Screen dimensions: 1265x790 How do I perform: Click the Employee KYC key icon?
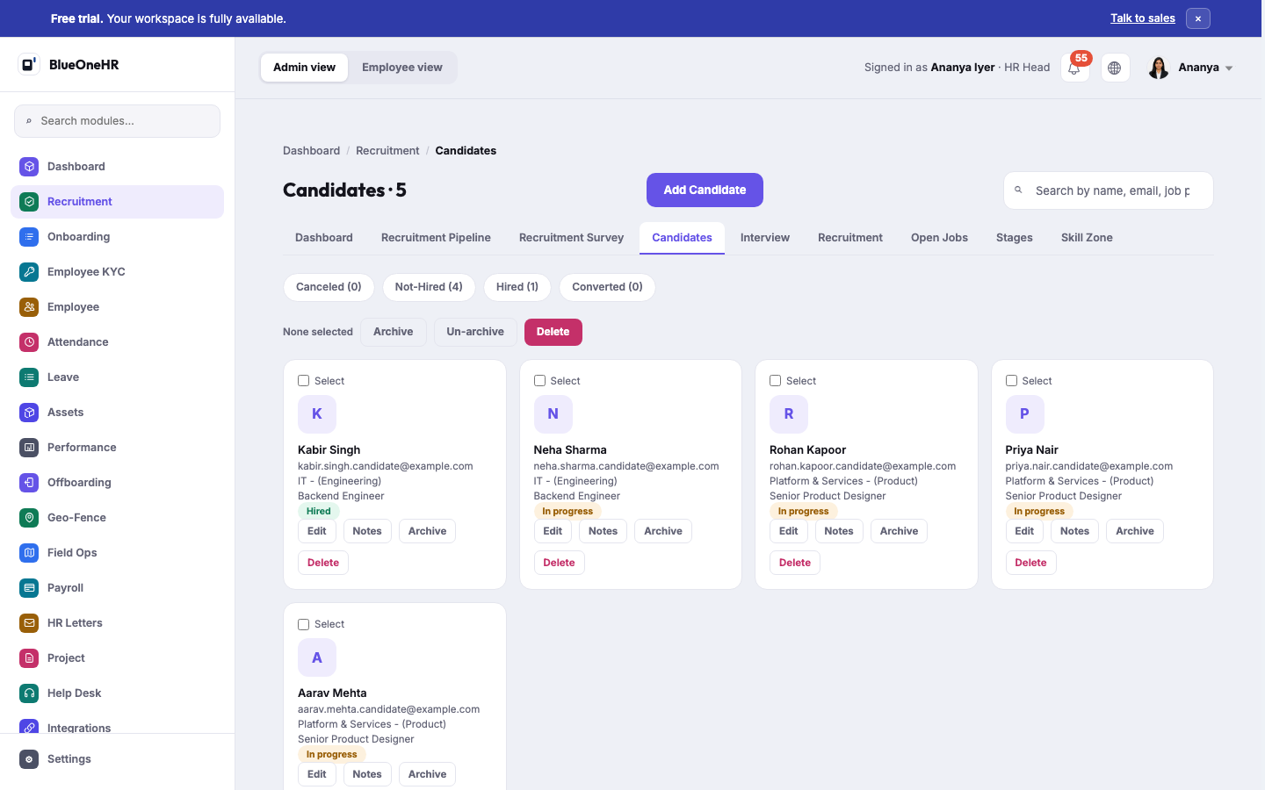pyautogui.click(x=29, y=272)
